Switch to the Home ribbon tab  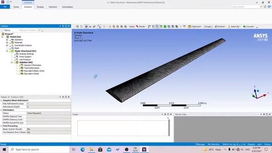(x=16, y=7)
